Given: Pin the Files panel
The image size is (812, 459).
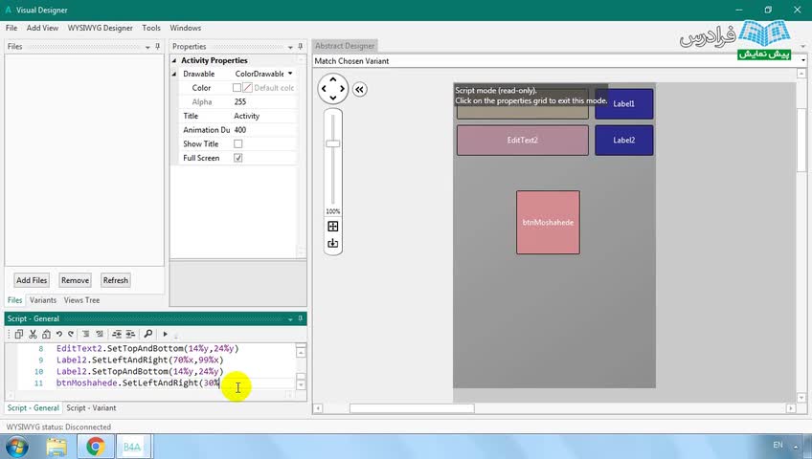Looking at the screenshot, I should (157, 47).
